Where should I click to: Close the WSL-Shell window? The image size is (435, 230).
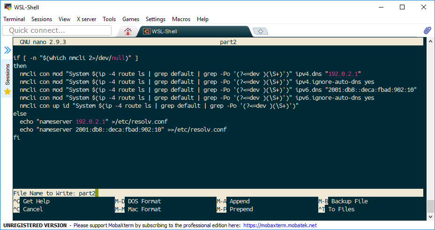tap(424, 7)
